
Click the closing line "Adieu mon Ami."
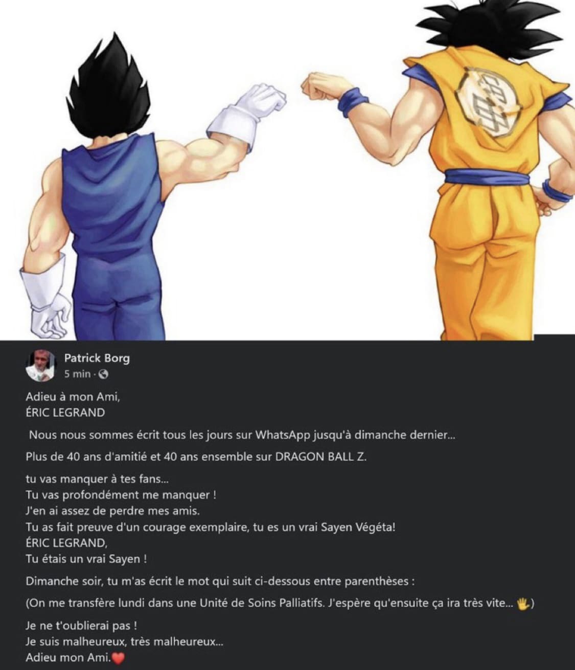[68, 658]
